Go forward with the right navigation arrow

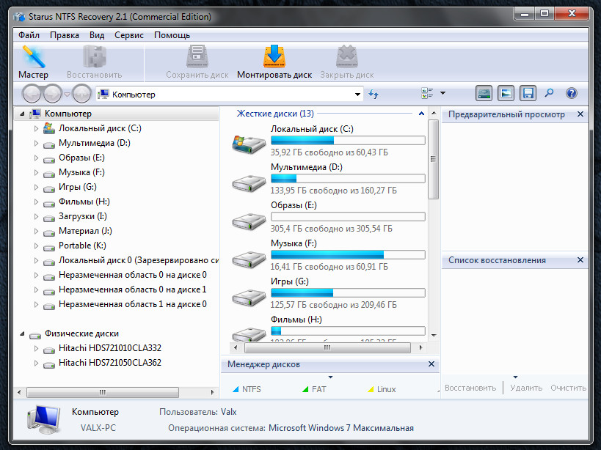(53, 94)
